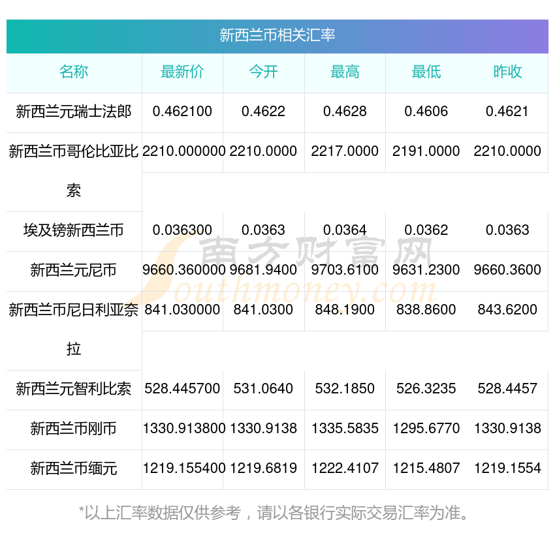
Task: Select the 新西兰元智利比索 row name
Action: (74, 389)
